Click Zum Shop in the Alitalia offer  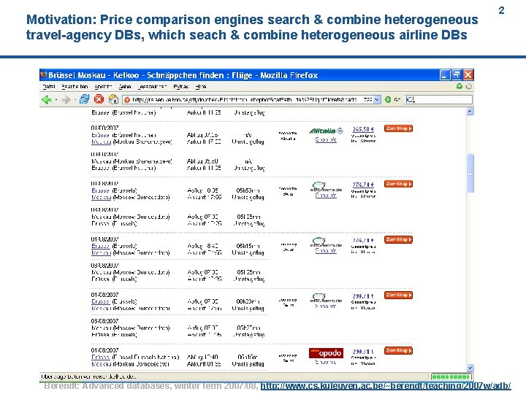point(398,128)
